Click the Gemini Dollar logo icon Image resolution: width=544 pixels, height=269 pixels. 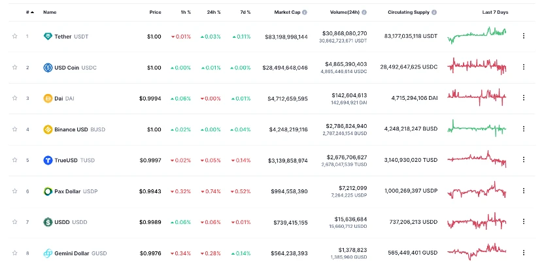[48, 253]
